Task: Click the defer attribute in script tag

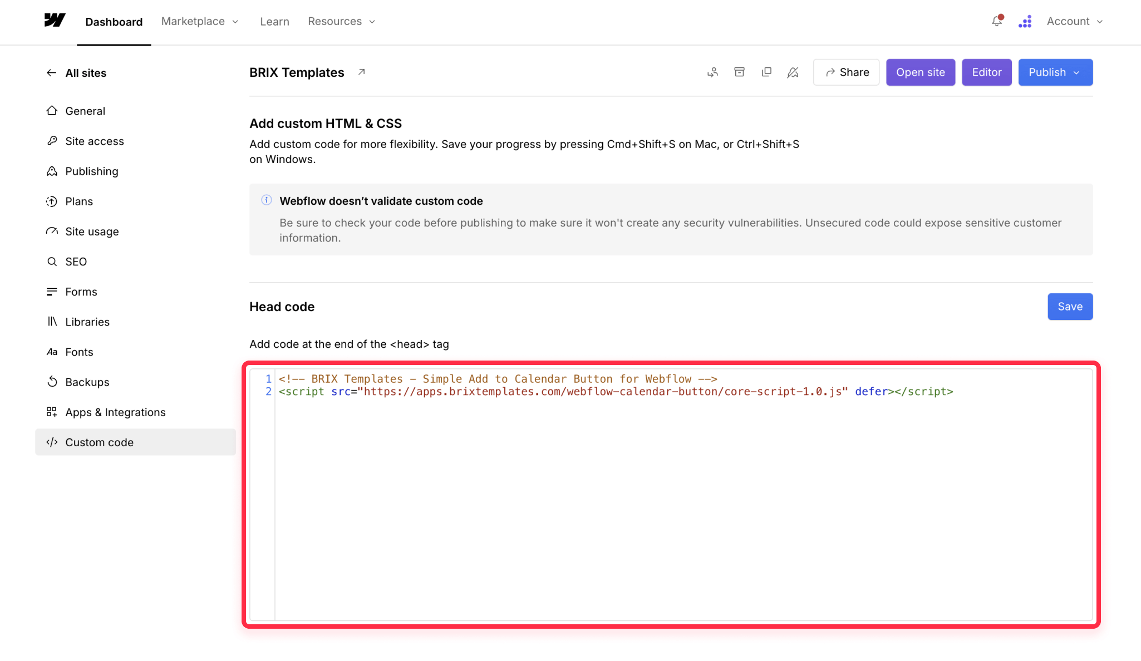Action: click(871, 392)
